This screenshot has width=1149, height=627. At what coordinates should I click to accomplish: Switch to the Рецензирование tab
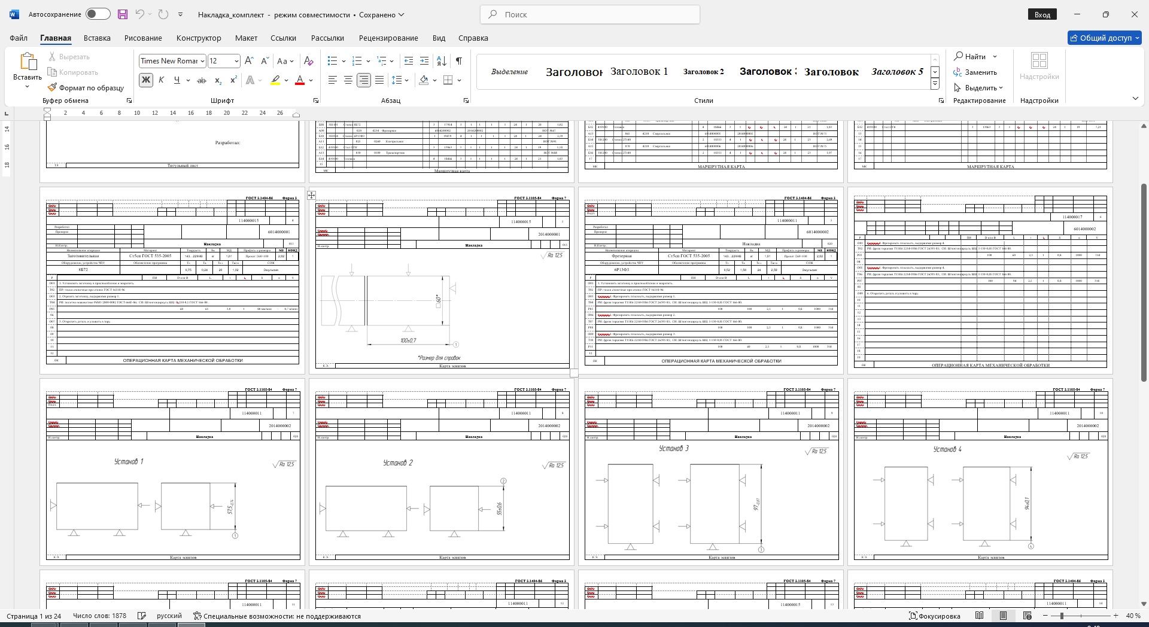pos(388,38)
